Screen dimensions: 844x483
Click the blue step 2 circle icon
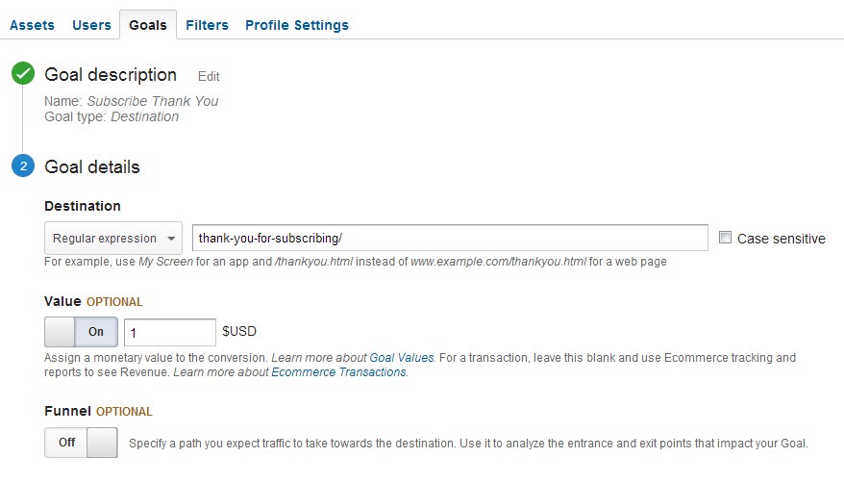coord(23,165)
